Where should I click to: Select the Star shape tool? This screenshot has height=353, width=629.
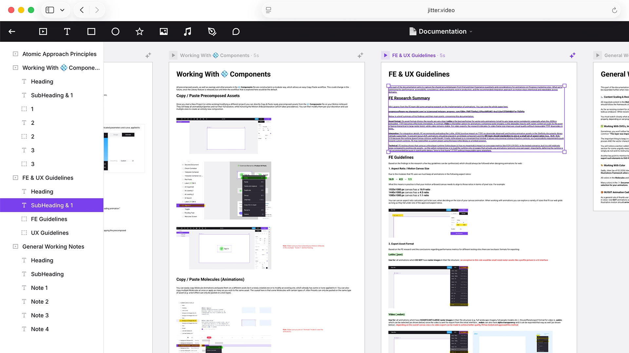point(140,31)
